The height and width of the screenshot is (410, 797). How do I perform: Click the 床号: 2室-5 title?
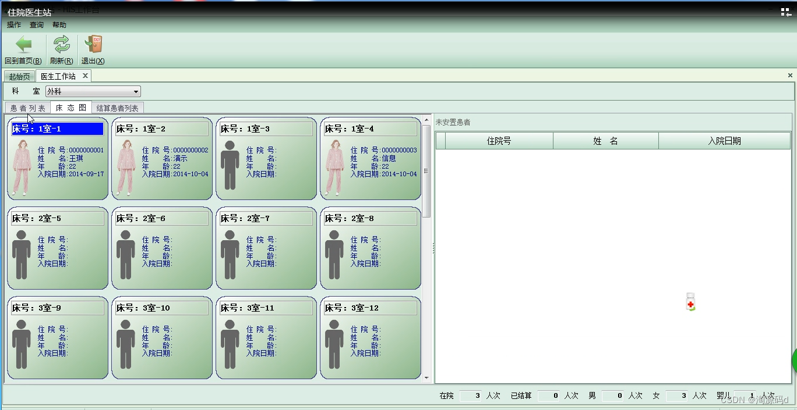coord(57,218)
